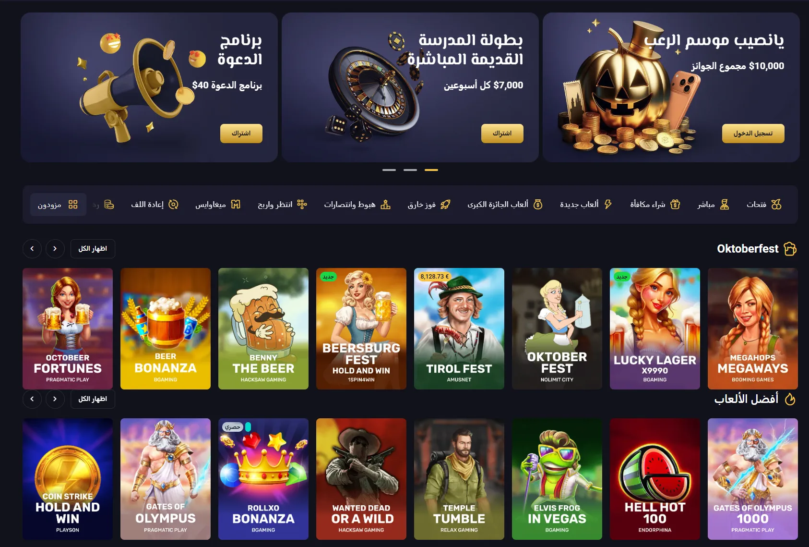Click the new games lightning icon
This screenshot has height=547, width=809.
(608, 205)
